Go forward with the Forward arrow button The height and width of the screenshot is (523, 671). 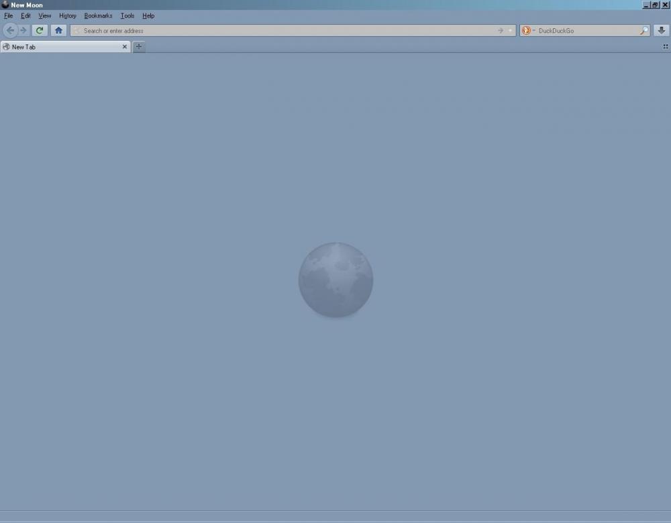tap(23, 30)
